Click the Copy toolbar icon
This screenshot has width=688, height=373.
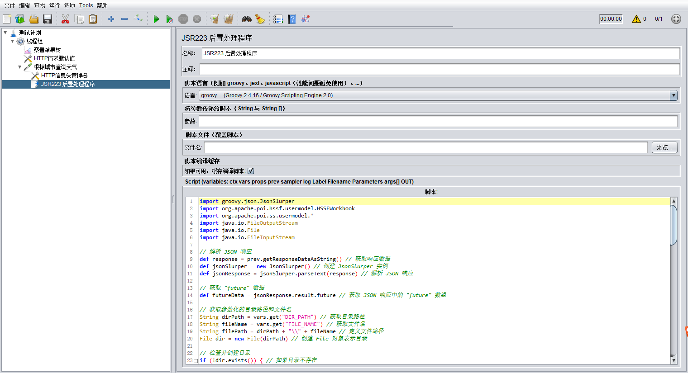[79, 19]
